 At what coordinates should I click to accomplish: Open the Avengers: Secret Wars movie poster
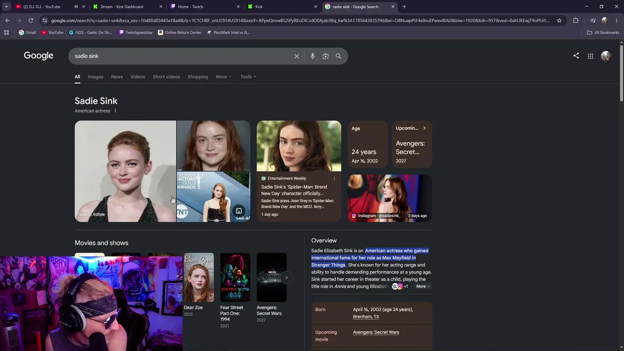coord(272,277)
